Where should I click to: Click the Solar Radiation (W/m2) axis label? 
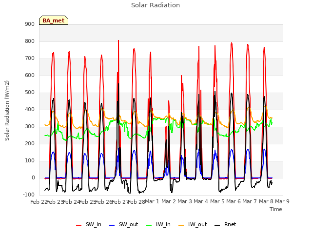(7, 111)
